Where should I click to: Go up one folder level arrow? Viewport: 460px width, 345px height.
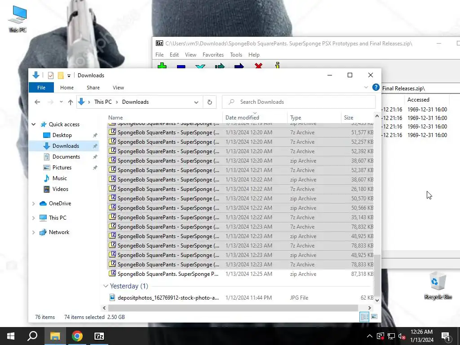(x=71, y=102)
